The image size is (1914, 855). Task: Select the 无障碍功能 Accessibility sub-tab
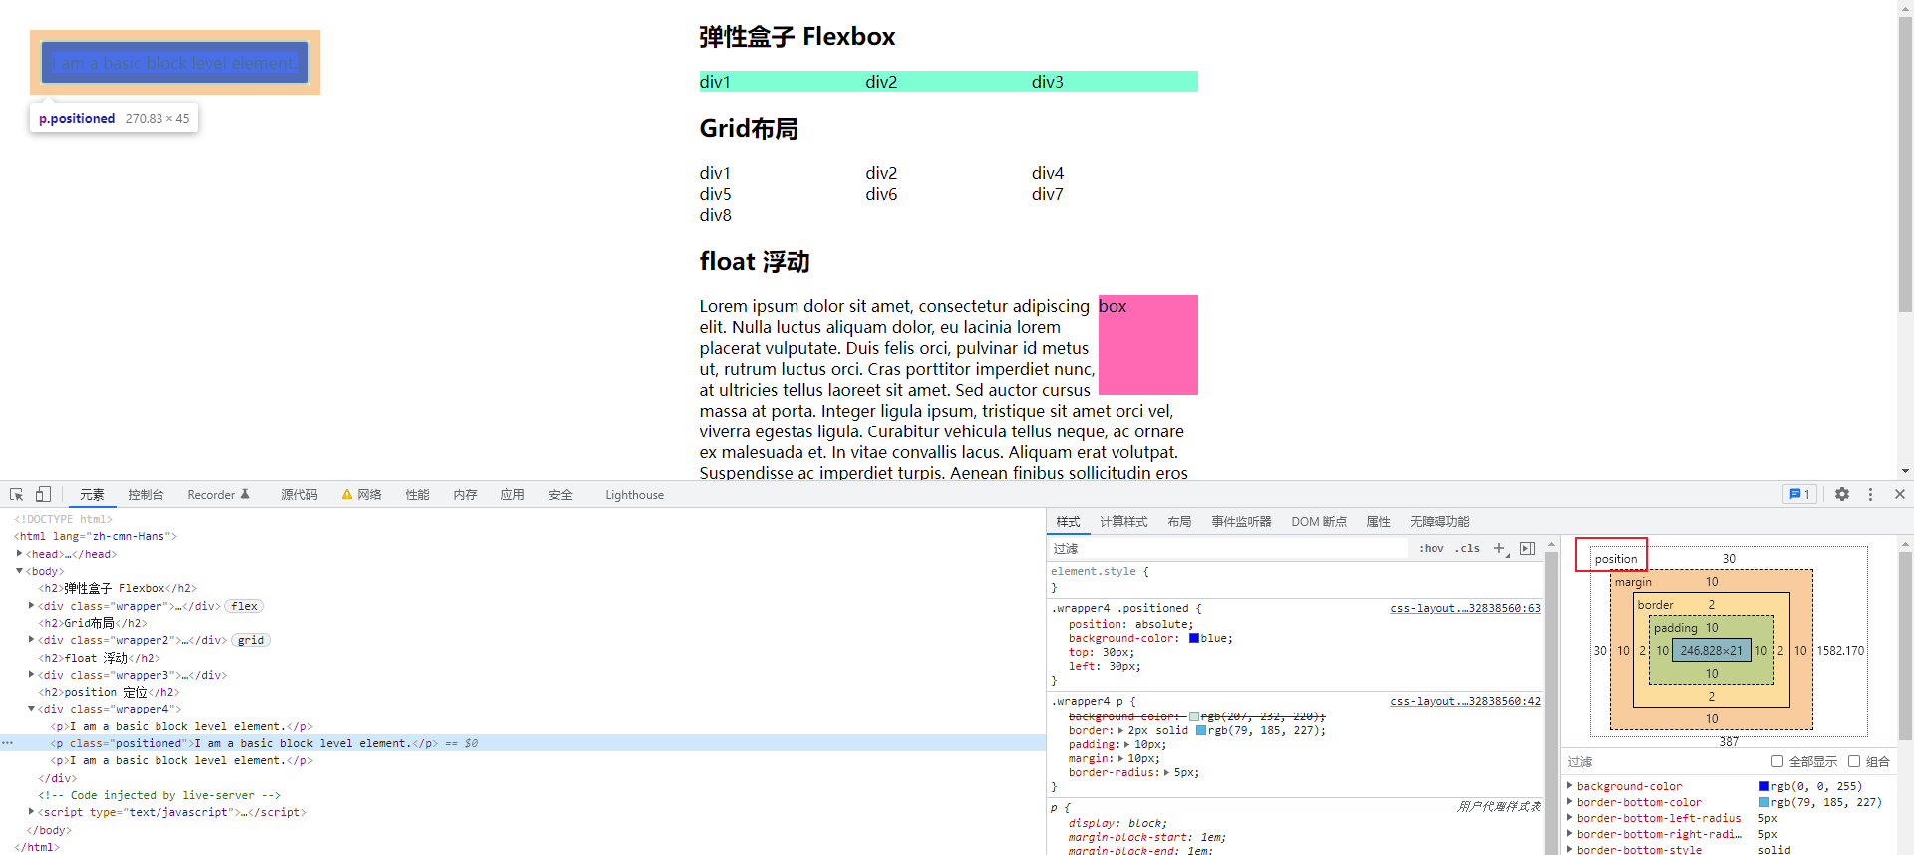1439,521
